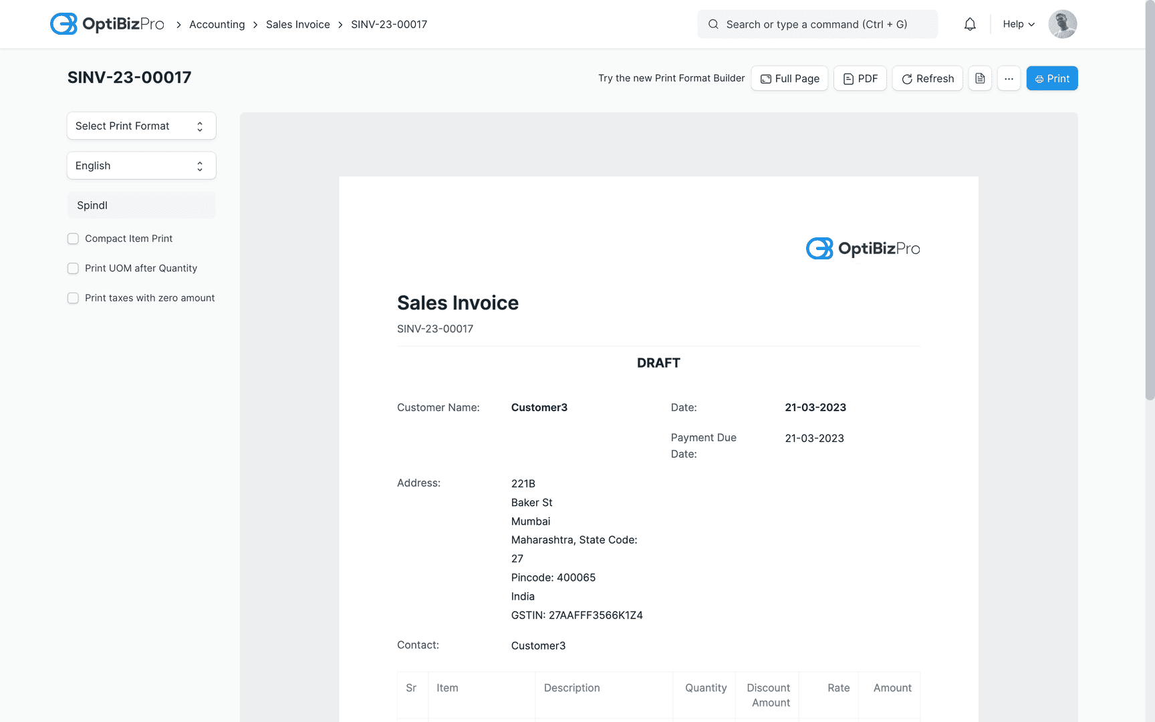Refresh the print preview
The height and width of the screenshot is (722, 1155).
pyautogui.click(x=927, y=78)
